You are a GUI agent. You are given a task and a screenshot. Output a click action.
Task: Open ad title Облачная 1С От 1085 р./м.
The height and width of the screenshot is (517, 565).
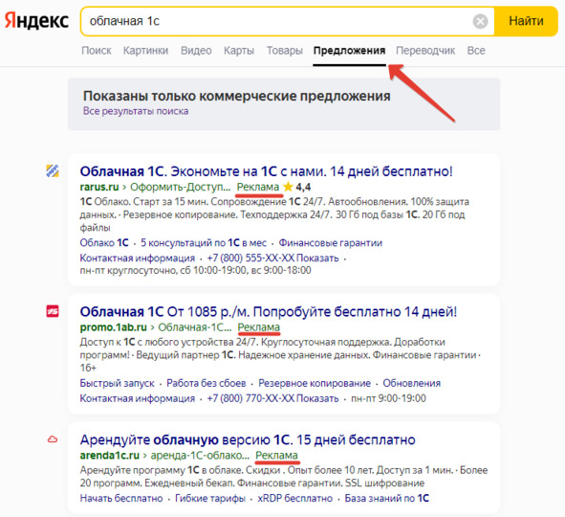(269, 312)
